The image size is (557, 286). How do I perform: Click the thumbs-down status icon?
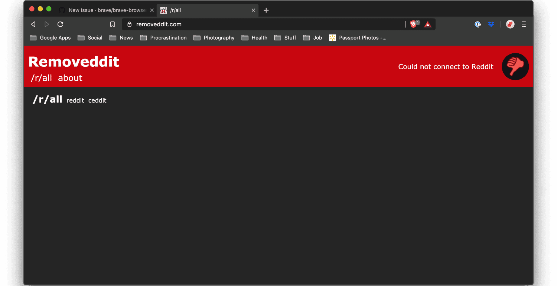(515, 67)
